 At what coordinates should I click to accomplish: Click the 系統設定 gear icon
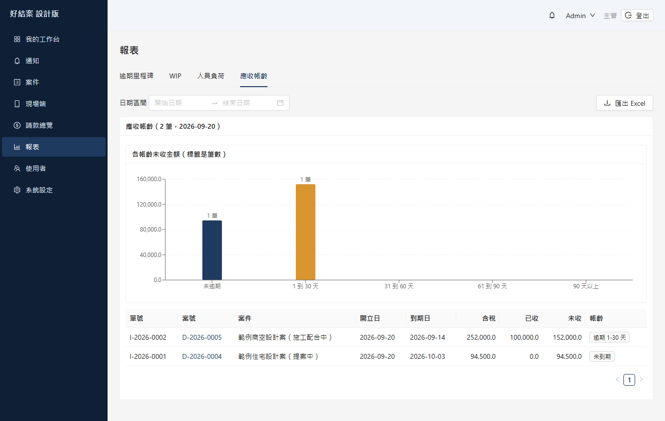point(17,190)
